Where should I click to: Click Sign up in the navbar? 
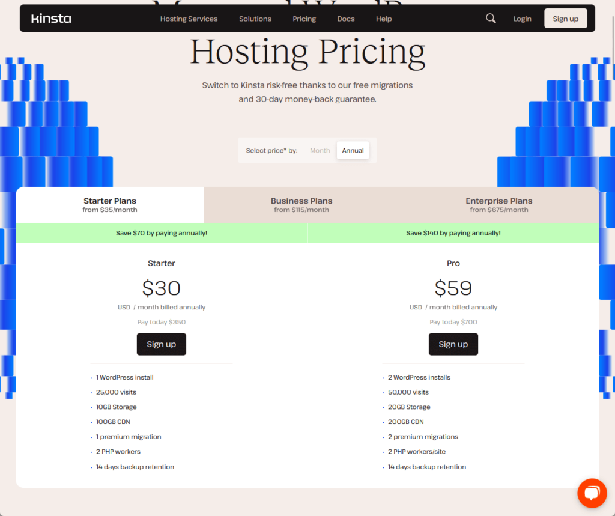pyautogui.click(x=565, y=19)
